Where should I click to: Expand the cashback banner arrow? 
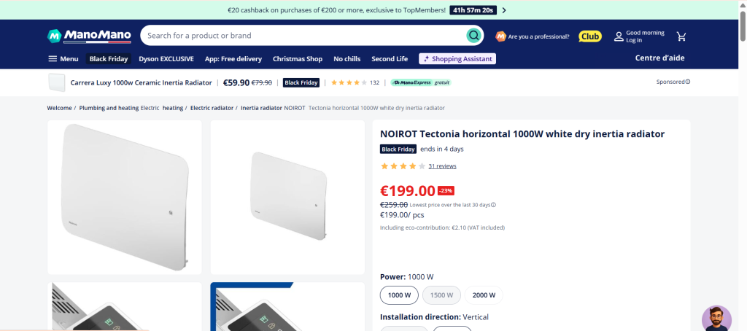click(x=504, y=10)
